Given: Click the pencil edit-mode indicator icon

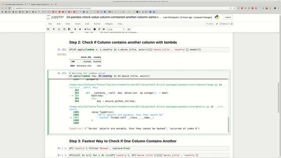Looking at the screenshot, I should [216, 24].
